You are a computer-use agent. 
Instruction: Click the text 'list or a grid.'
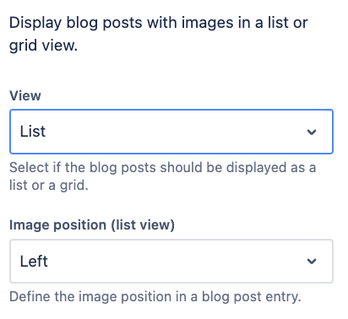49,186
